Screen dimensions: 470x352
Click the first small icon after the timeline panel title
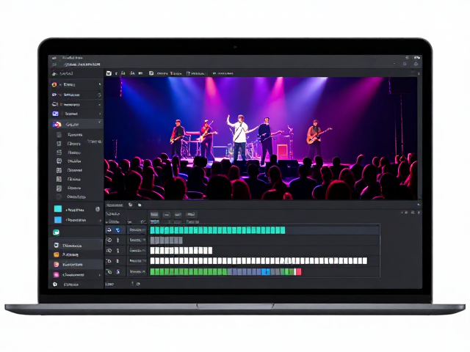pyautogui.click(x=131, y=205)
